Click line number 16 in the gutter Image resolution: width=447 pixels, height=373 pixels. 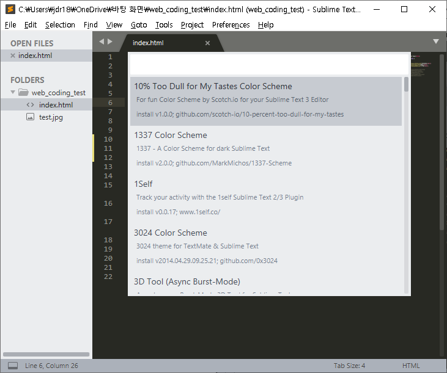coord(108,203)
